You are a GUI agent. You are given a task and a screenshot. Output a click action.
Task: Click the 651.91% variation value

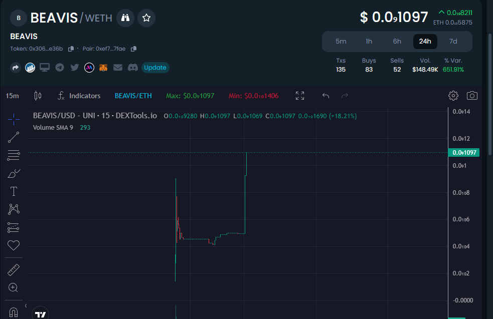(453, 70)
